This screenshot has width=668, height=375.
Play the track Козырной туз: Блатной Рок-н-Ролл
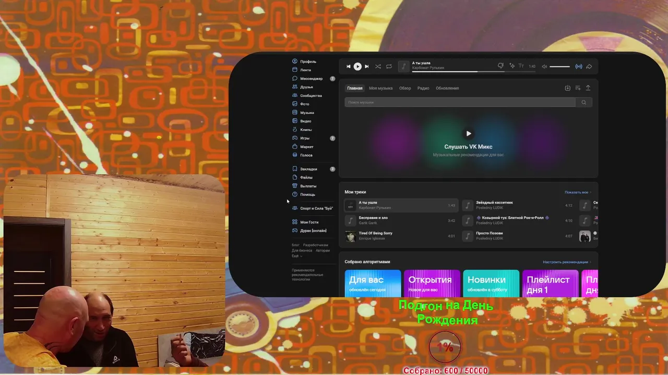518,220
